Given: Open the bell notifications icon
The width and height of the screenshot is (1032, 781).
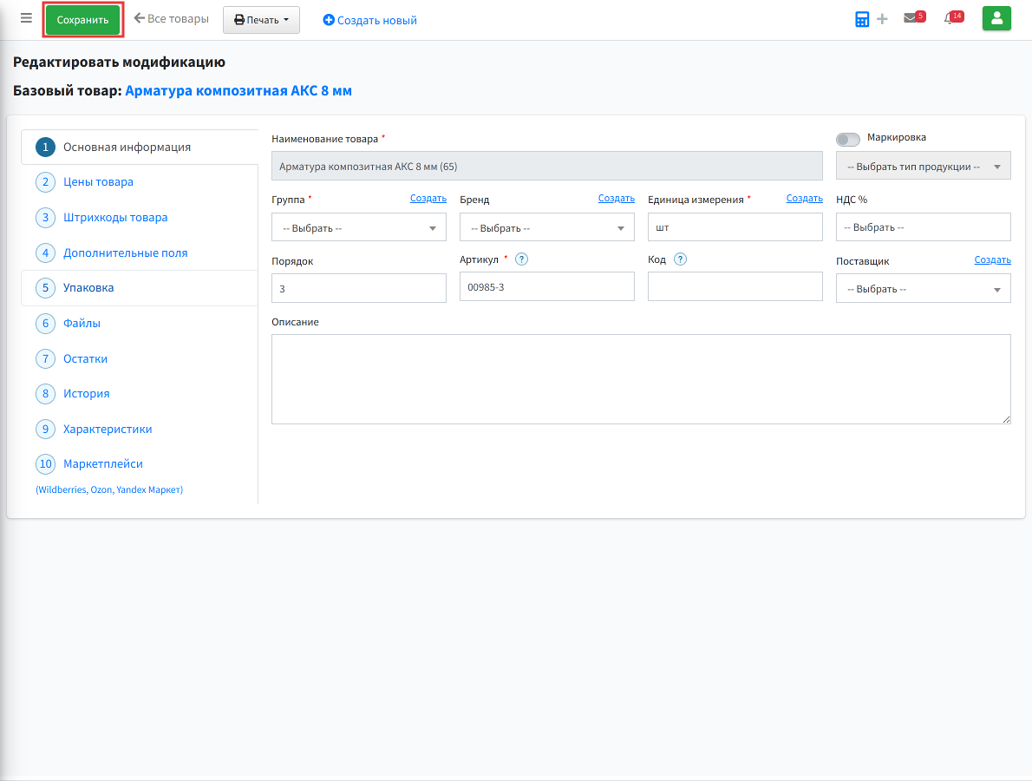Looking at the screenshot, I should click(x=953, y=17).
